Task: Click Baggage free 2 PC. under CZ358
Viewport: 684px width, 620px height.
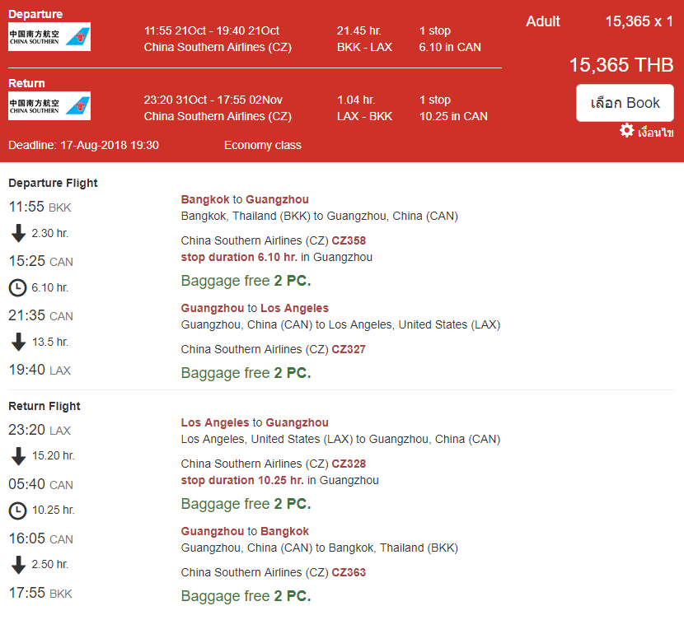Action: (x=246, y=281)
